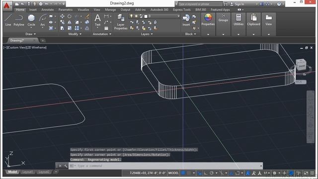Click the layer color white swatch
This screenshot has width=318, height=179.
pos(146,16)
